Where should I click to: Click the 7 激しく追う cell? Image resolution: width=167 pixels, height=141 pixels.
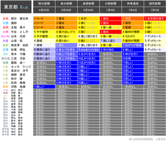(110, 41)
